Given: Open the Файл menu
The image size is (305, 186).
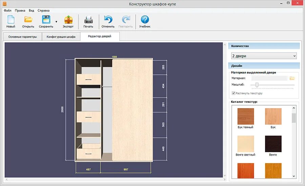Looking at the screenshot, I should tap(7, 10).
